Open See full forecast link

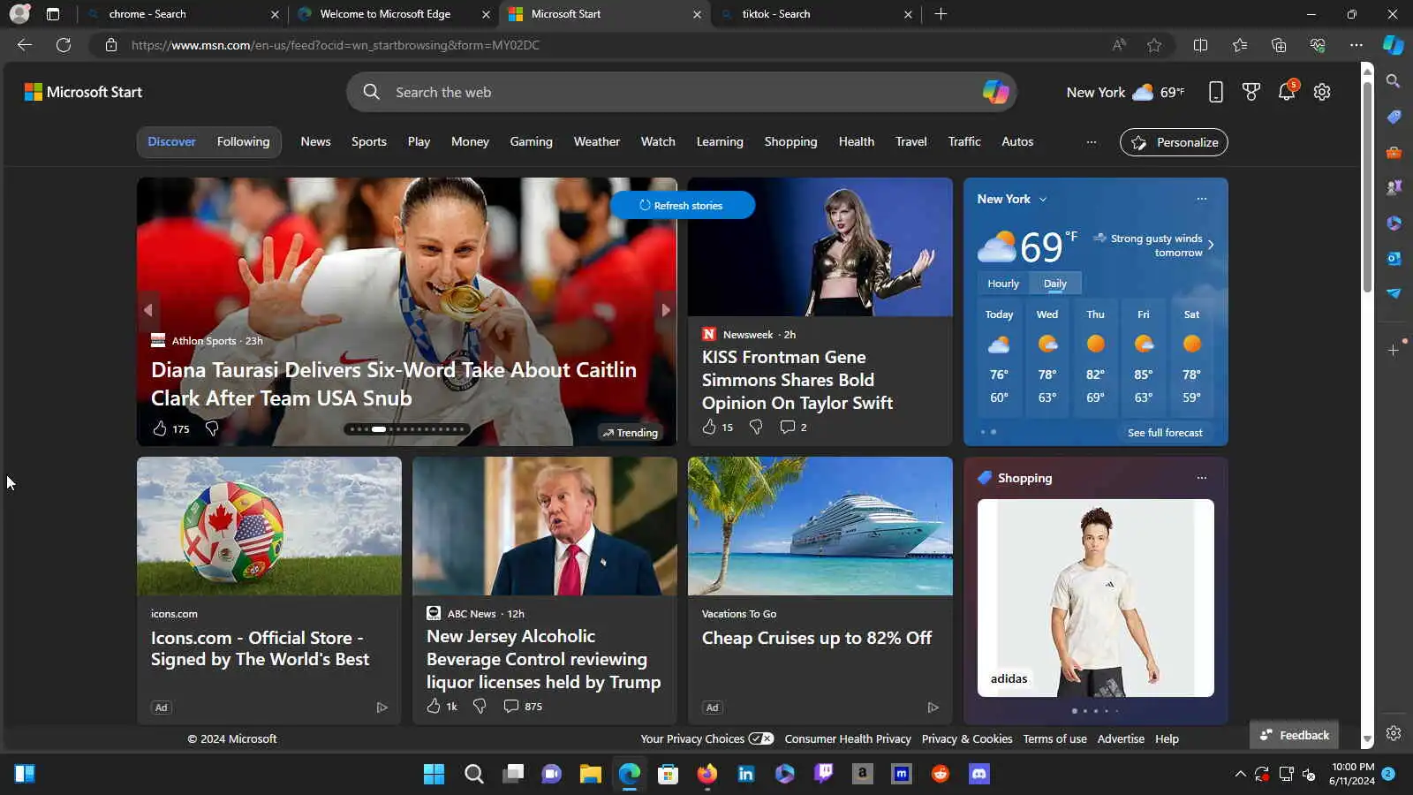coord(1165,433)
